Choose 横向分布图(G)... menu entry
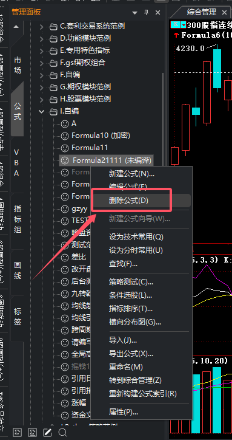Viewport: 232px width, 440px height. (142, 322)
